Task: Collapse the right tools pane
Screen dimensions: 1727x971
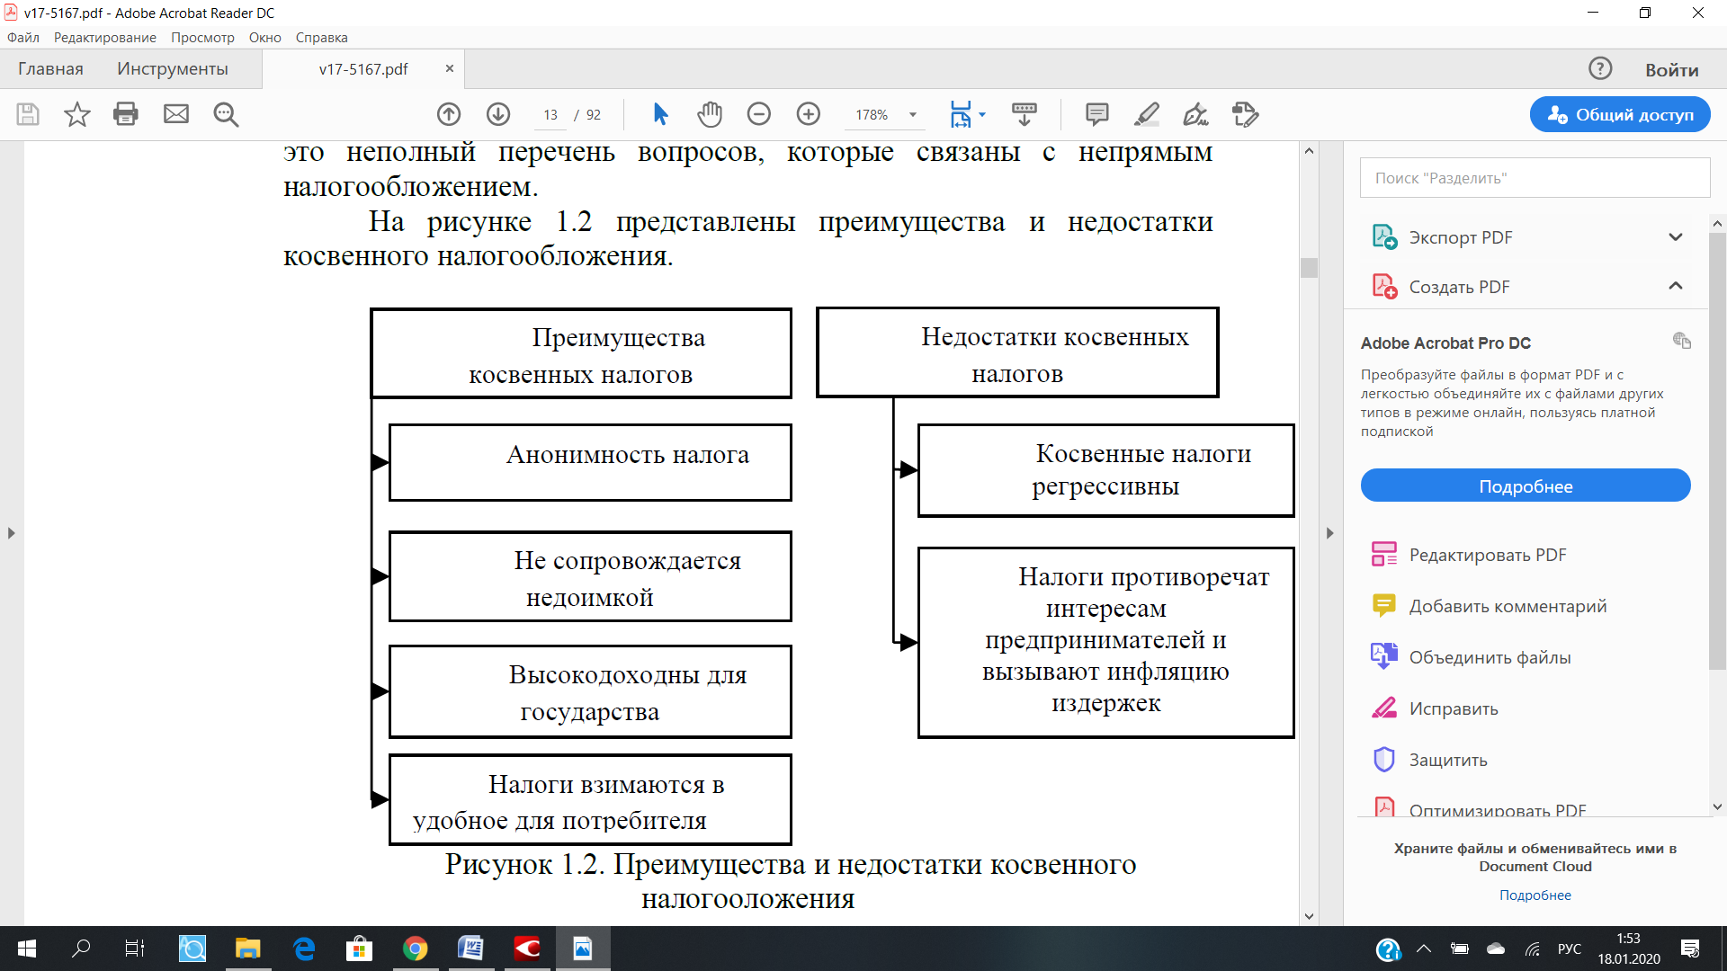Action: (x=1330, y=533)
